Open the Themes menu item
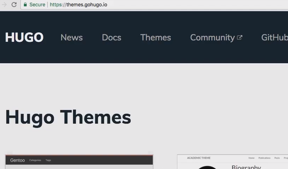The height and width of the screenshot is (169, 288). 156,38
